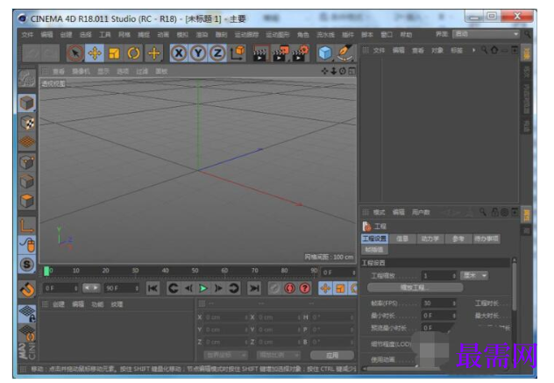
Task: Click the viewport pan arrows icon
Action: (x=324, y=71)
